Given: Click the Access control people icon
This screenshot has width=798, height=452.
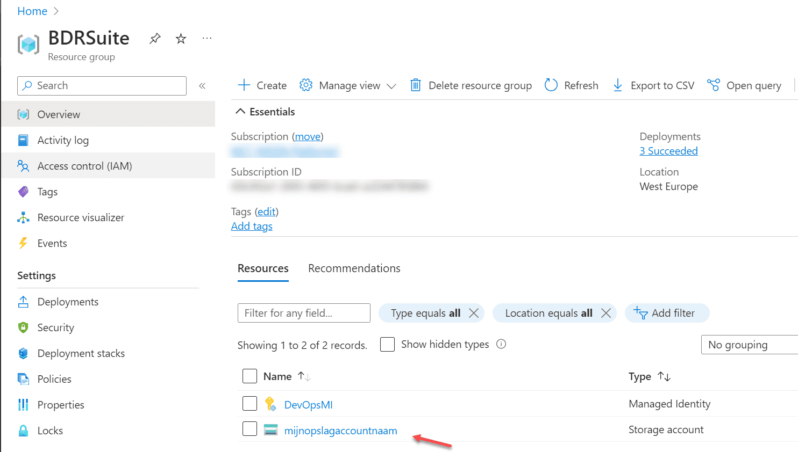Looking at the screenshot, I should click(x=23, y=166).
